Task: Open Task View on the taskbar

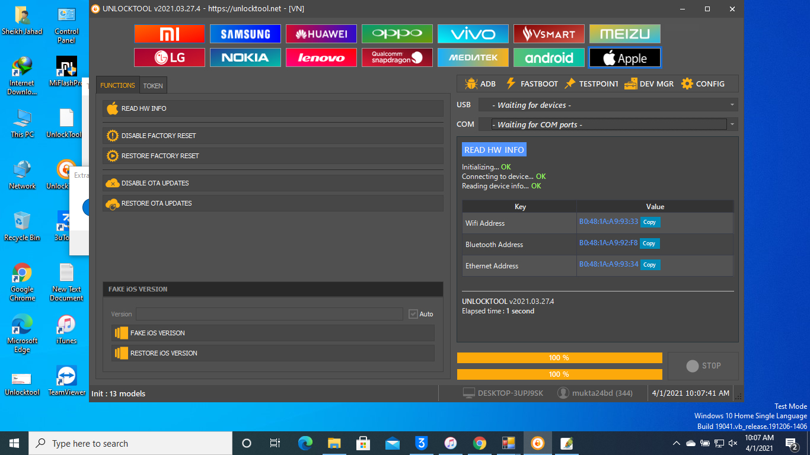Action: pyautogui.click(x=275, y=443)
